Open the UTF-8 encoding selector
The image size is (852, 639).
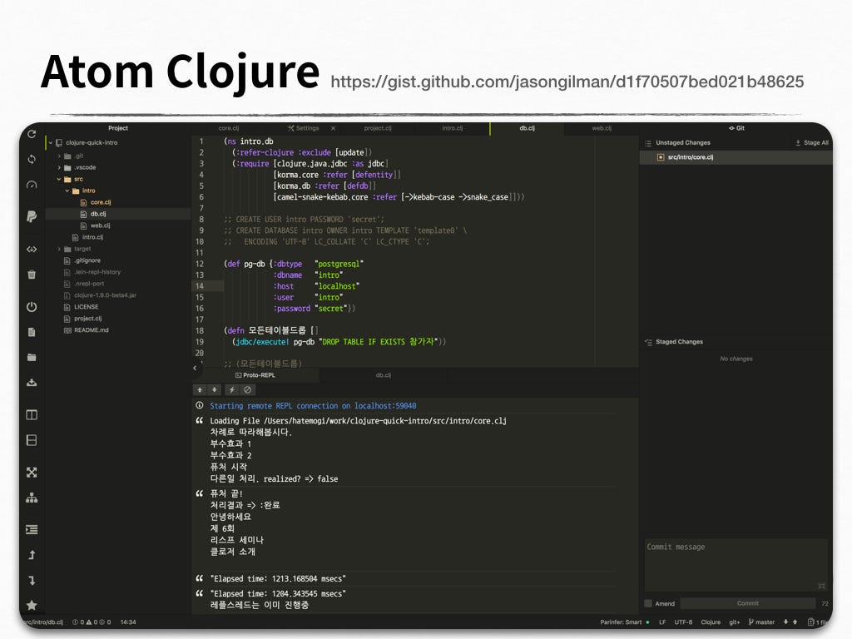tap(684, 622)
